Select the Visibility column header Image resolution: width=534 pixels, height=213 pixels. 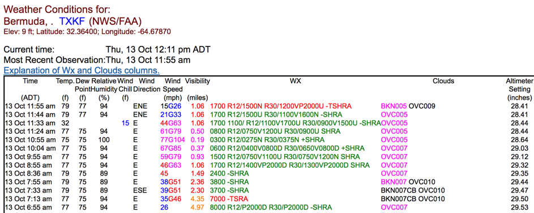[197, 81]
